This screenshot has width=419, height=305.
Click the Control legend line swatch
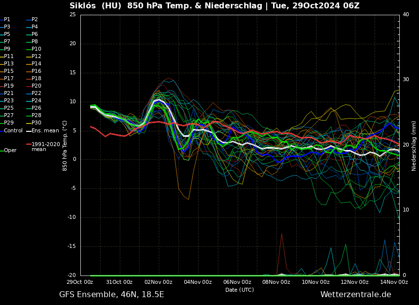[x=1, y=131]
